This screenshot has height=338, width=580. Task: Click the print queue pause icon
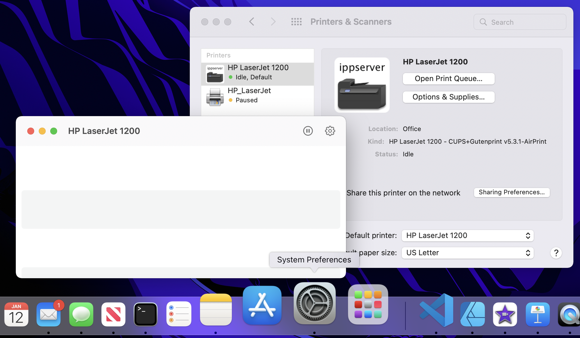(x=308, y=131)
